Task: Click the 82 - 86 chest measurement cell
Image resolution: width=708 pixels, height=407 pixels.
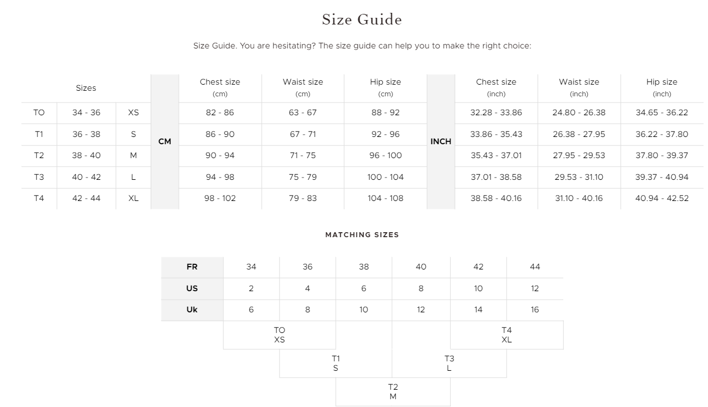Action: pyautogui.click(x=220, y=112)
